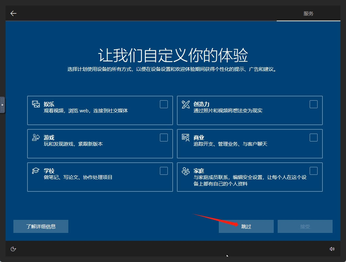Screen dimensions: 346x262
Task: Check the 家庭 family option
Action: click(313, 171)
